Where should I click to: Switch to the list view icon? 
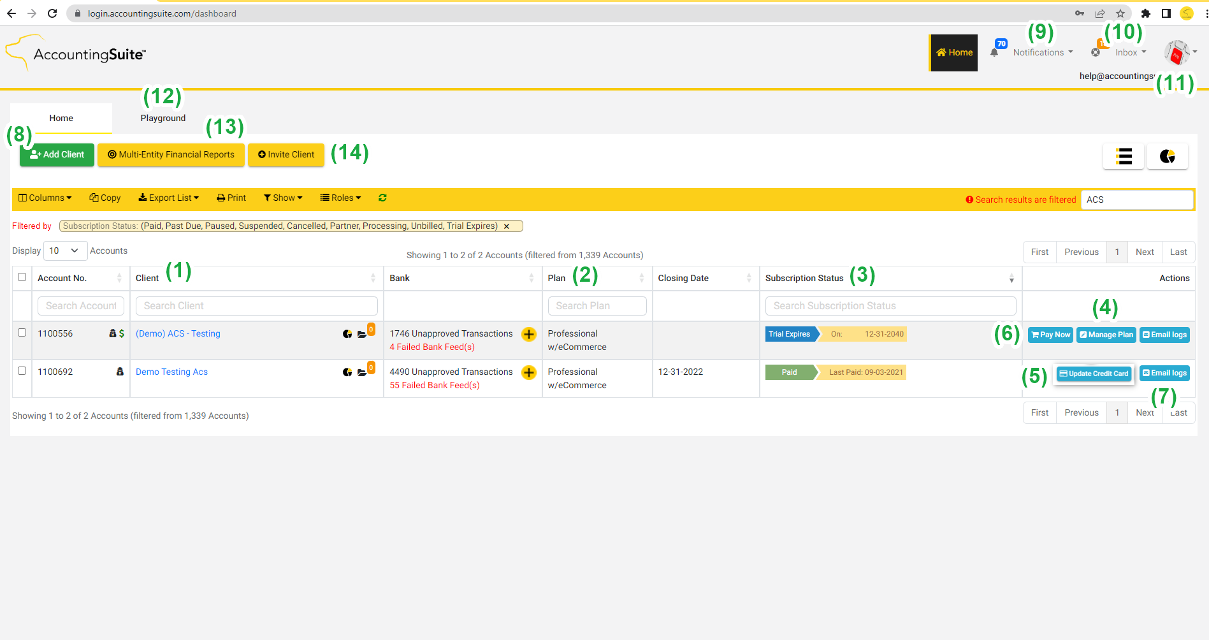(x=1124, y=156)
